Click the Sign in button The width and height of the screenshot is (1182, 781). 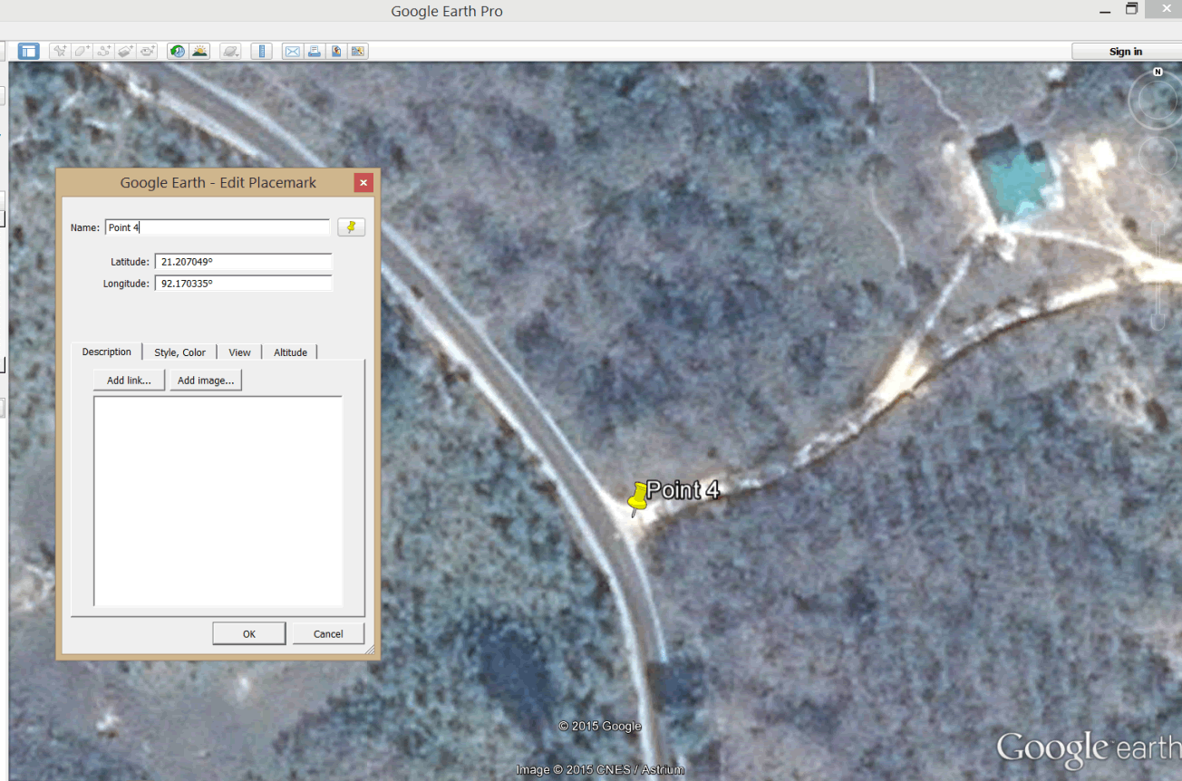pyautogui.click(x=1126, y=52)
